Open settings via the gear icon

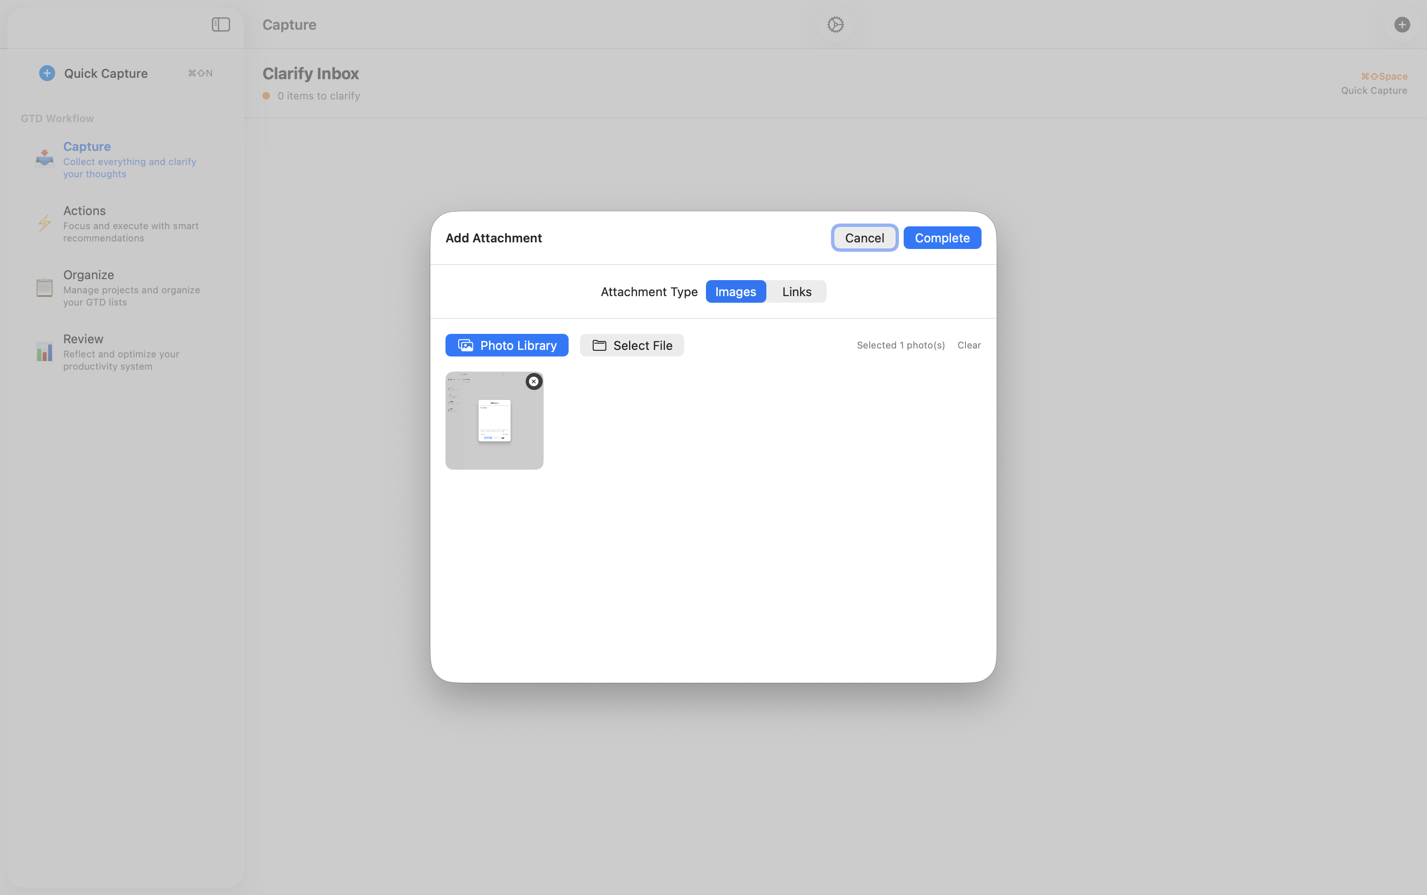click(835, 24)
